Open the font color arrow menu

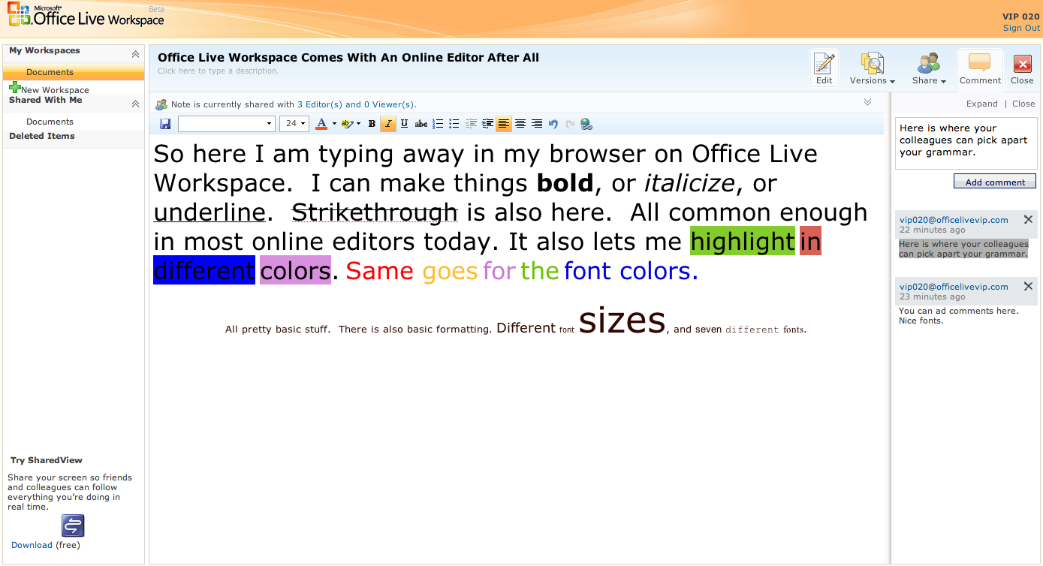(334, 124)
